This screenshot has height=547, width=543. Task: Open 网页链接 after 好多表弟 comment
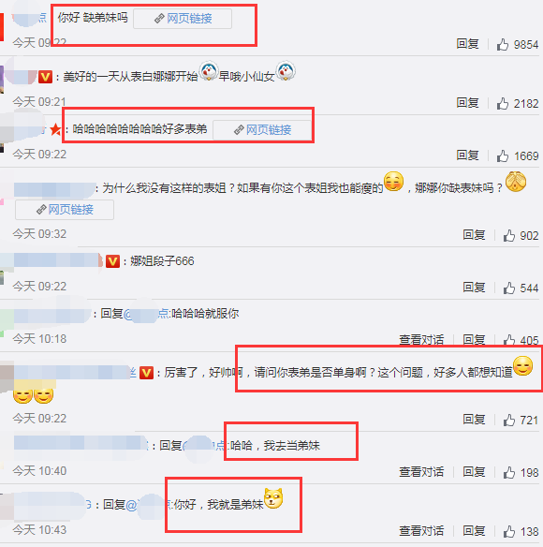262,130
